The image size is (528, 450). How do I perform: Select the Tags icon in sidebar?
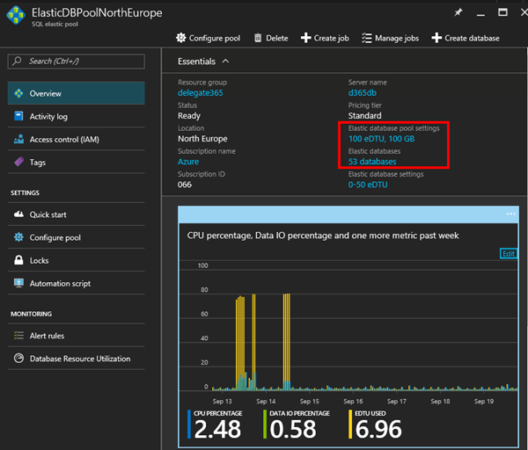pos(21,162)
